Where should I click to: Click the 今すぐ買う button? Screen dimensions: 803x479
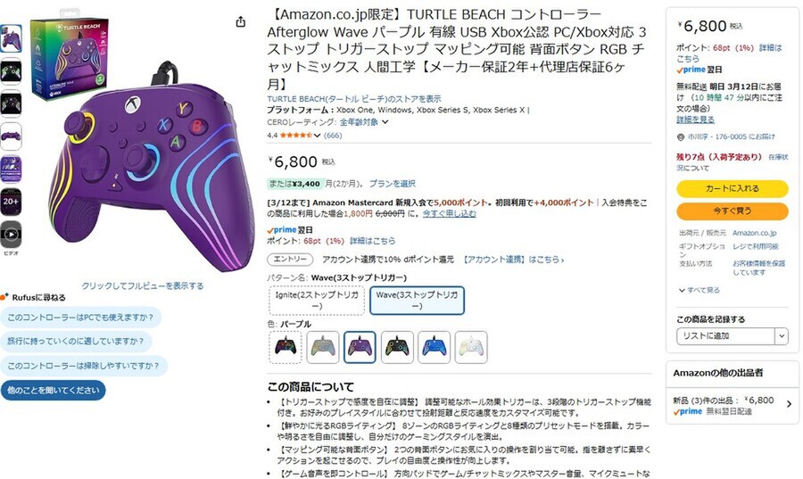click(732, 211)
